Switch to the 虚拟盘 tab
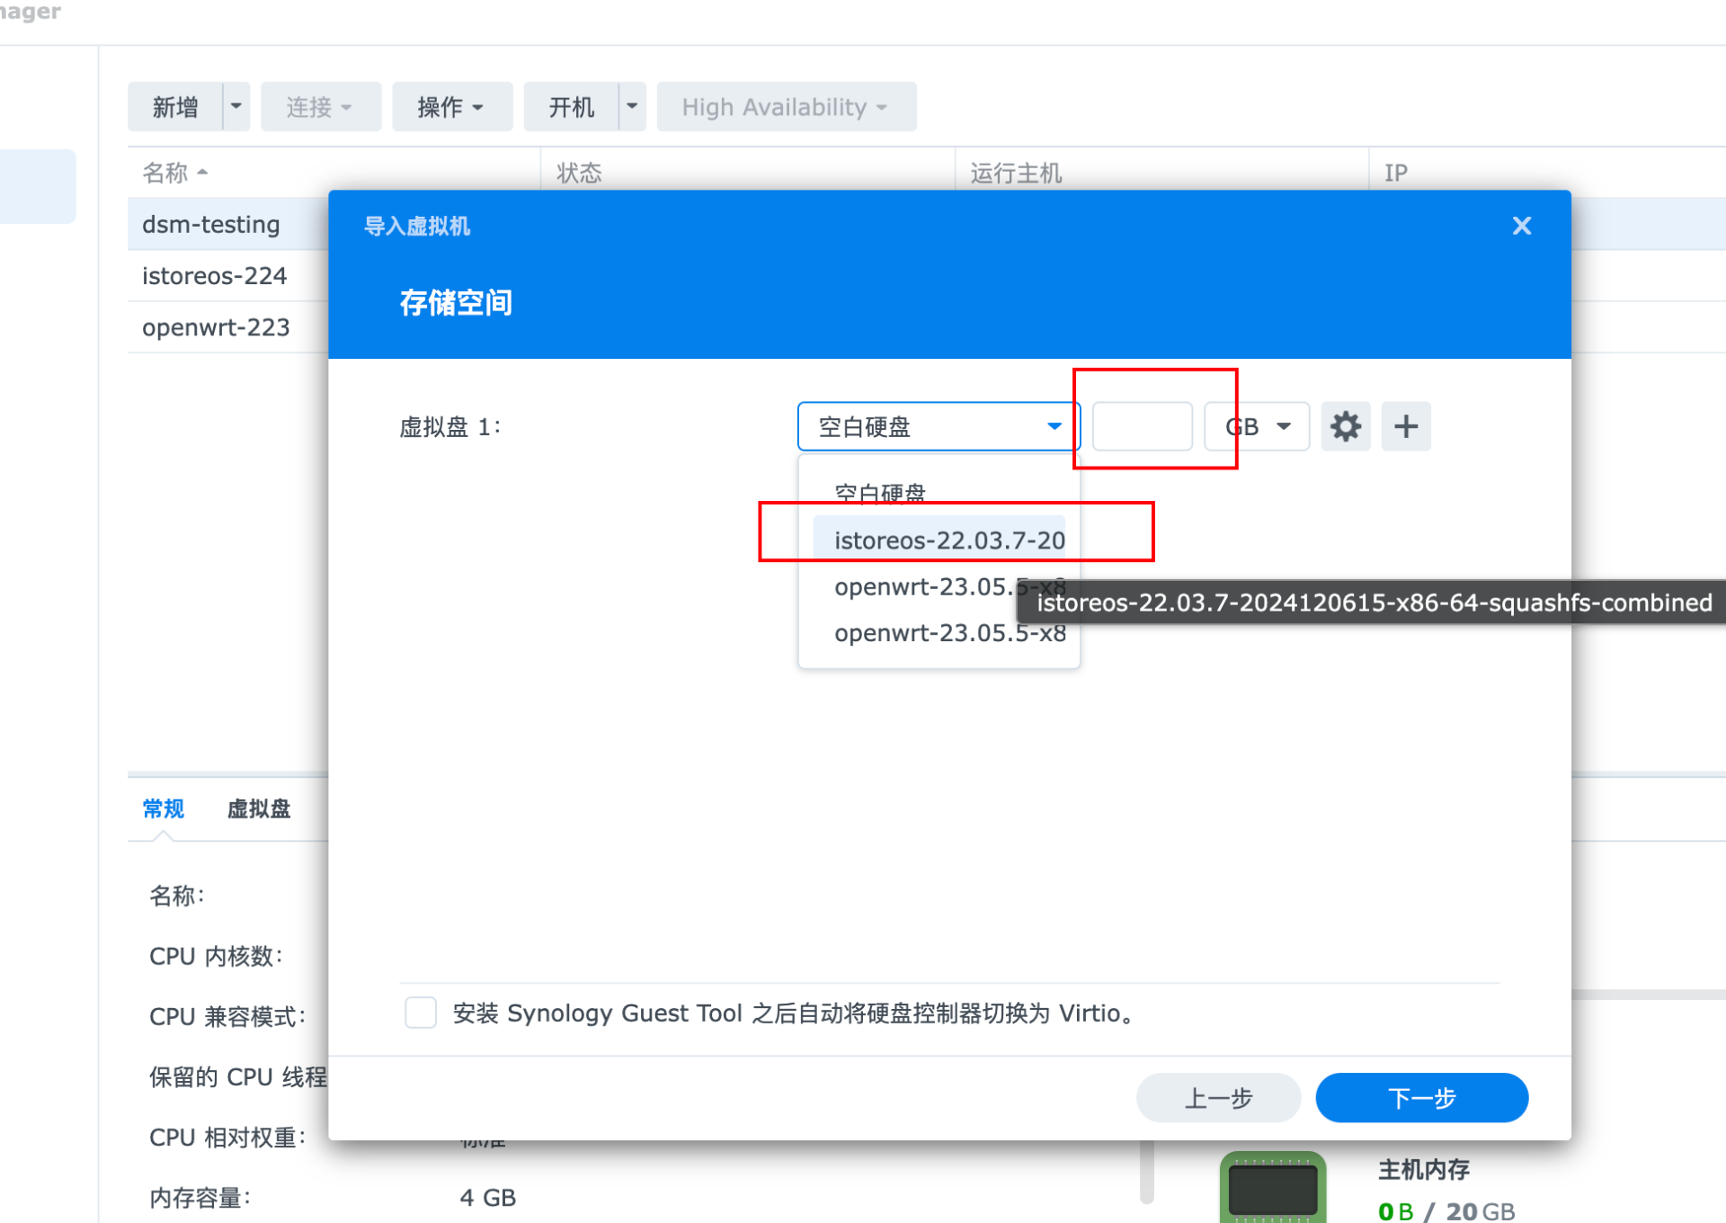1726x1223 pixels. 259,808
